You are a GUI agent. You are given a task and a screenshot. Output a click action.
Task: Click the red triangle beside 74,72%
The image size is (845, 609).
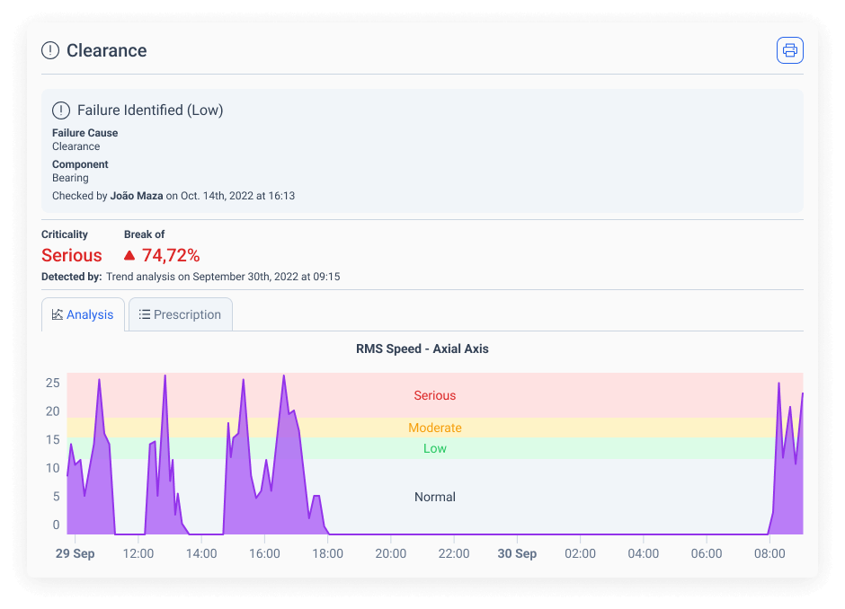tap(129, 255)
